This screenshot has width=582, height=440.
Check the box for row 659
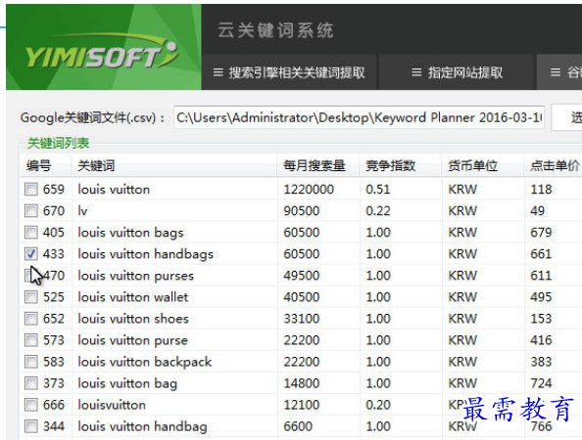pos(30,190)
